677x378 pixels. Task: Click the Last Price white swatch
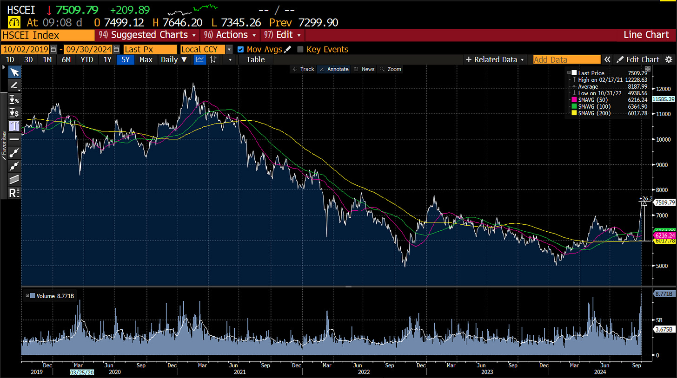click(574, 73)
